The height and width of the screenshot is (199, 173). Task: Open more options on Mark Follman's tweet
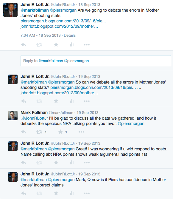[x=81, y=132]
